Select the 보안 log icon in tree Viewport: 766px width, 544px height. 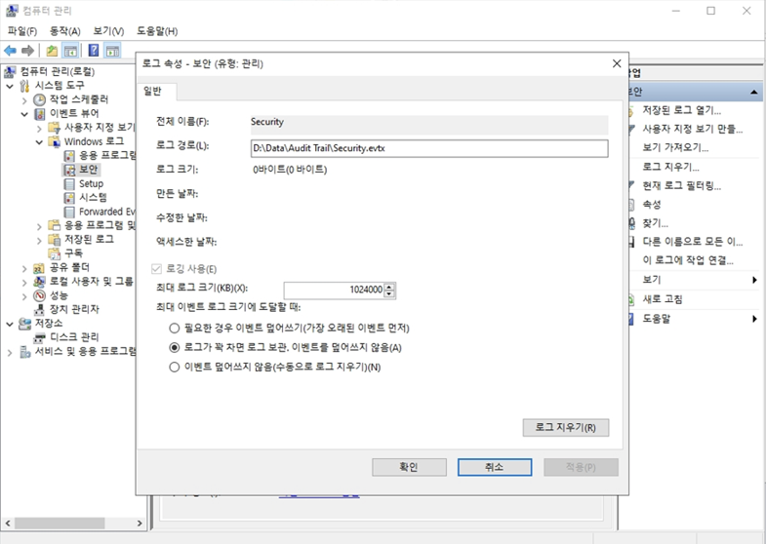point(70,170)
